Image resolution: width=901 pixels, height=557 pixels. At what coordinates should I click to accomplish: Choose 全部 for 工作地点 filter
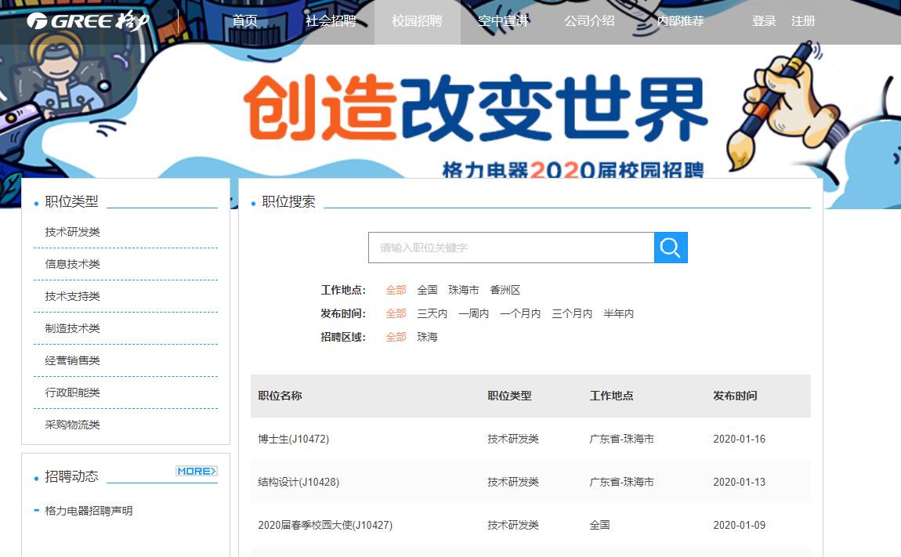(396, 291)
